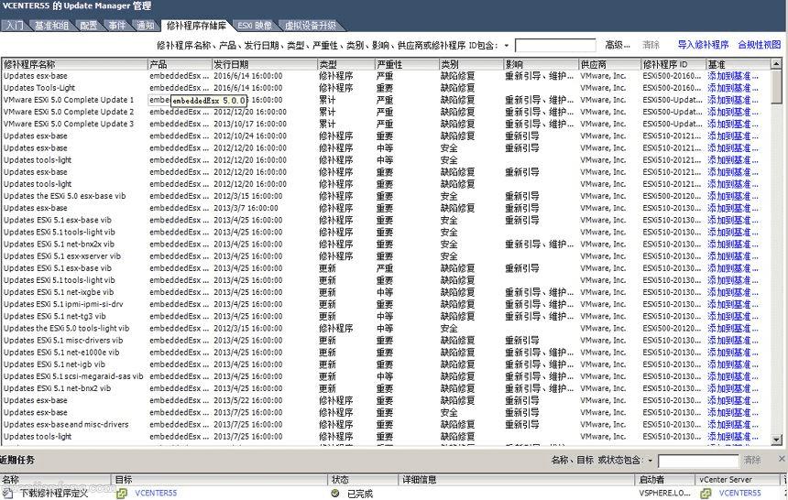Click the 2012/10/24 16:00:00 release date cell
The height and width of the screenshot is (500, 788).
click(x=250, y=136)
